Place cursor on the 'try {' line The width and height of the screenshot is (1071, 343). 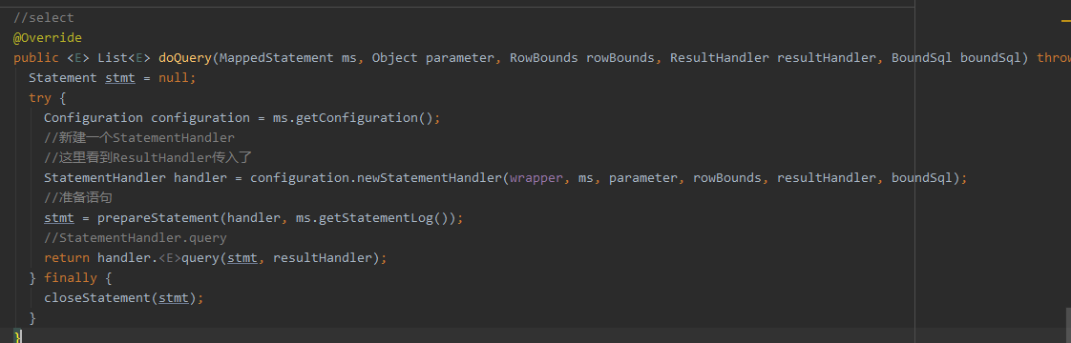47,98
